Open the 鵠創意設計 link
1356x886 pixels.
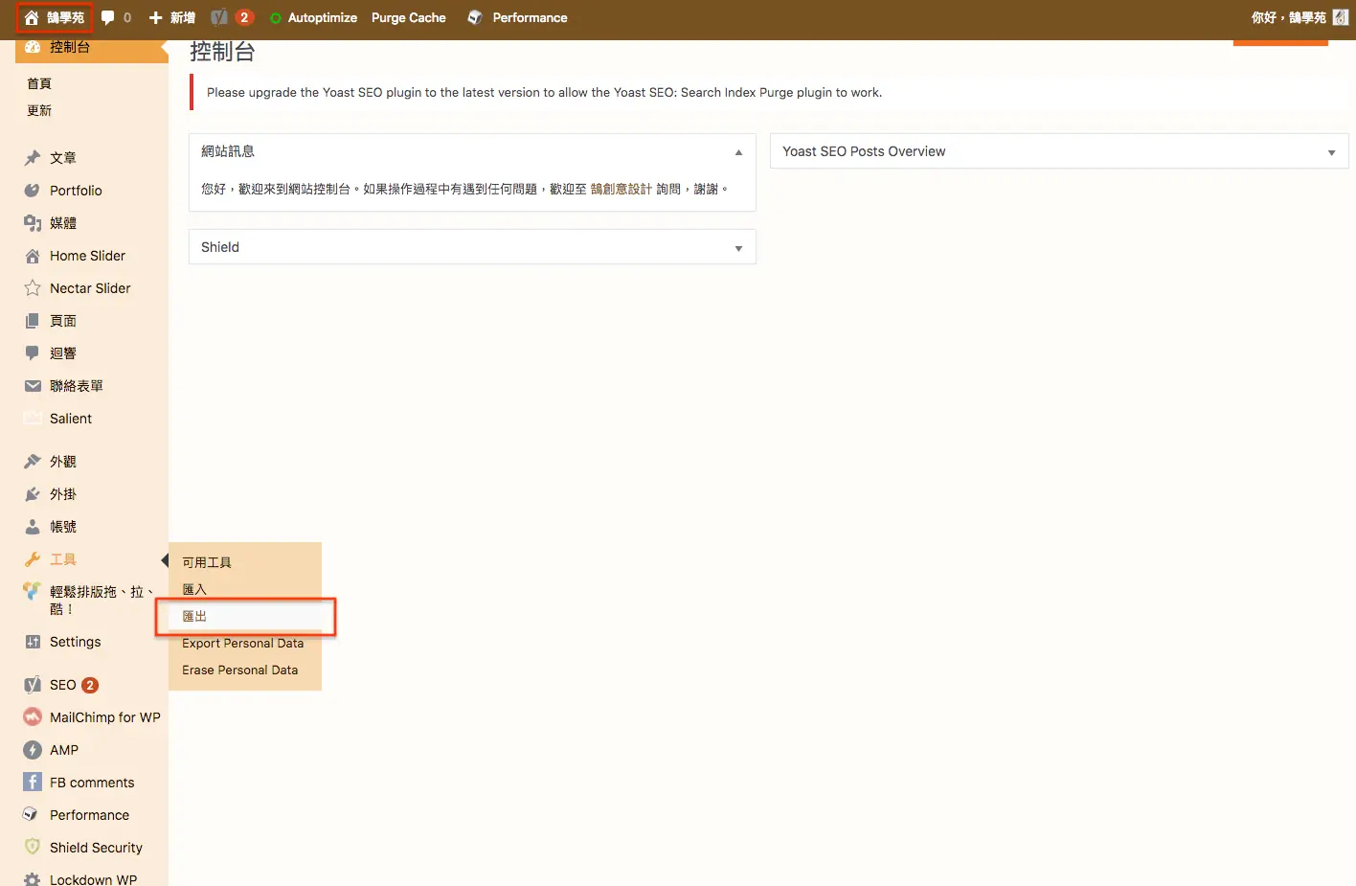pyautogui.click(x=621, y=190)
